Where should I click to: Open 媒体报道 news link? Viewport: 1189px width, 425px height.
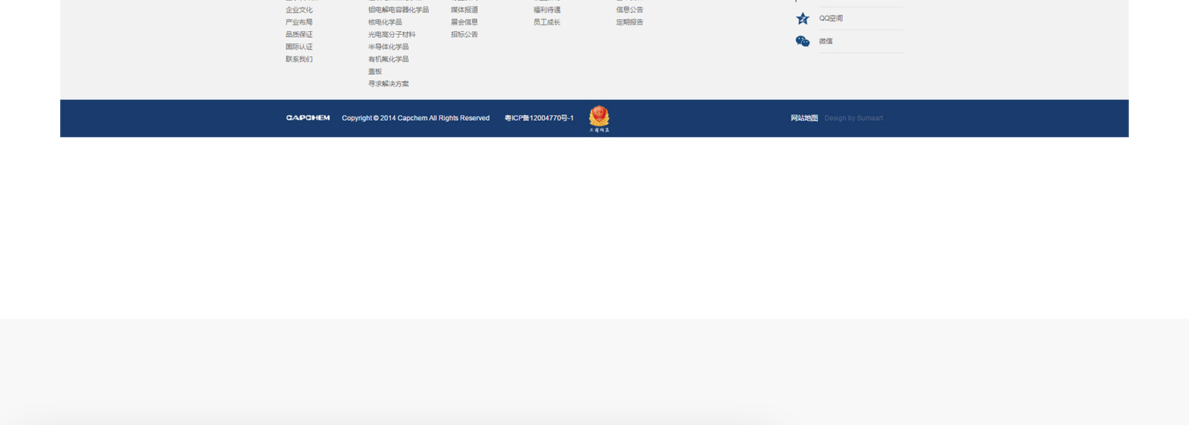[x=464, y=10]
